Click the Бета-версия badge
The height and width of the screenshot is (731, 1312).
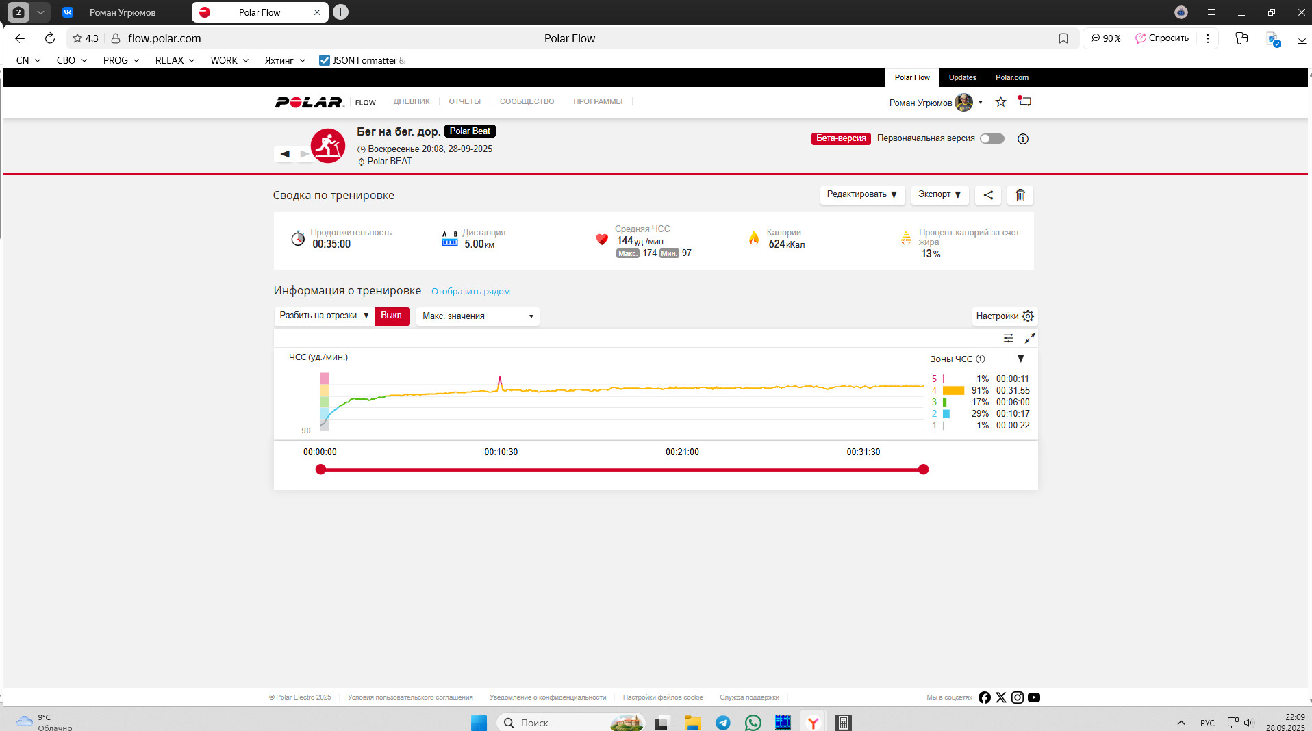point(841,139)
